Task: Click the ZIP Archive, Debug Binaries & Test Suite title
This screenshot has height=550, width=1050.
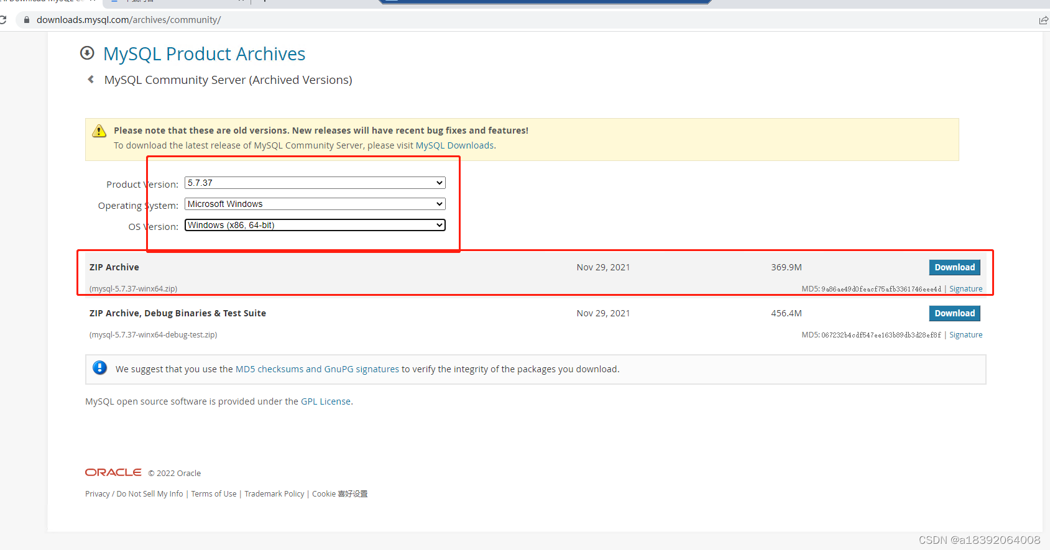Action: pos(178,313)
